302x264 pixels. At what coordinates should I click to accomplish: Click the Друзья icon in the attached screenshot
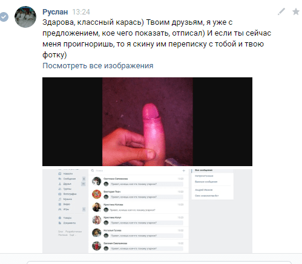pyautogui.click(x=60, y=184)
